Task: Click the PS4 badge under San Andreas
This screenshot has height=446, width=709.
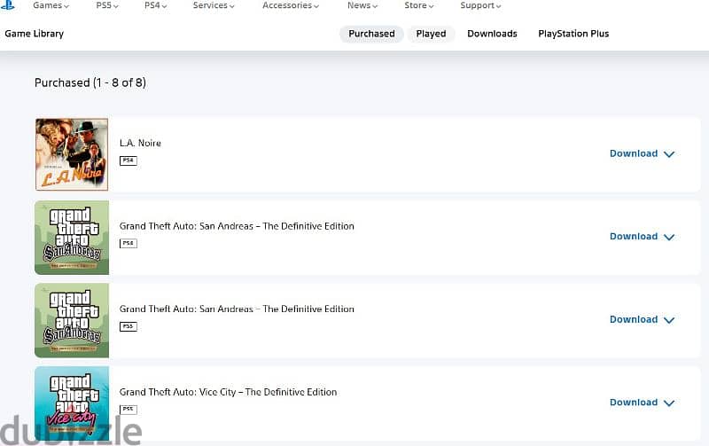Action: 129,243
